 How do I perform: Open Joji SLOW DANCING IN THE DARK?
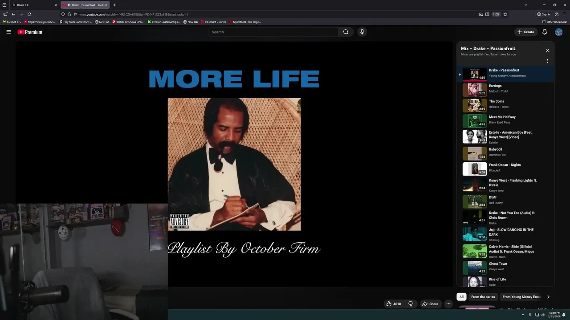coord(505,234)
